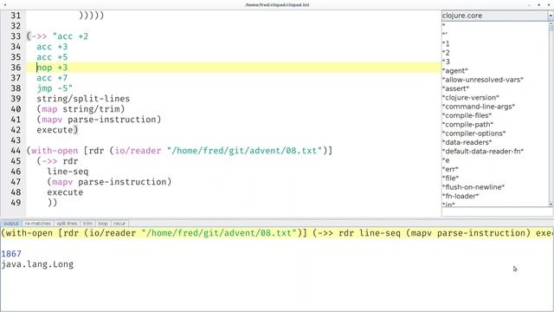Image resolution: width=554 pixels, height=312 pixels.
Task: Select *allow-unresolved-vars* in the symbol list
Action: 483,80
